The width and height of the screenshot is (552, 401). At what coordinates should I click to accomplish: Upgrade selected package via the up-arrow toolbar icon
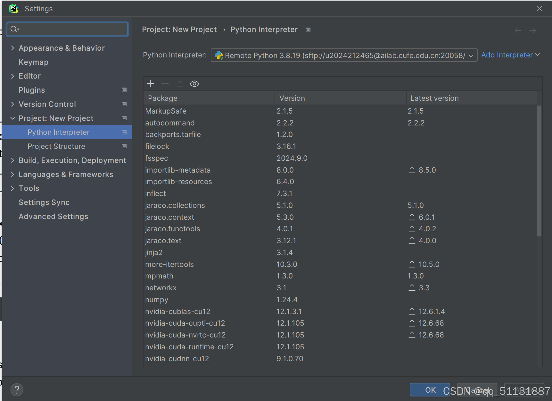pos(180,83)
